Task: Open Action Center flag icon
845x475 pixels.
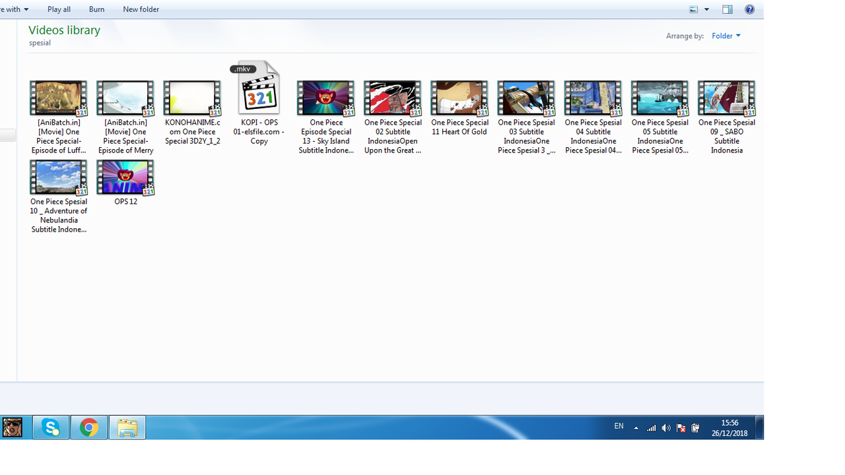Action: point(681,428)
